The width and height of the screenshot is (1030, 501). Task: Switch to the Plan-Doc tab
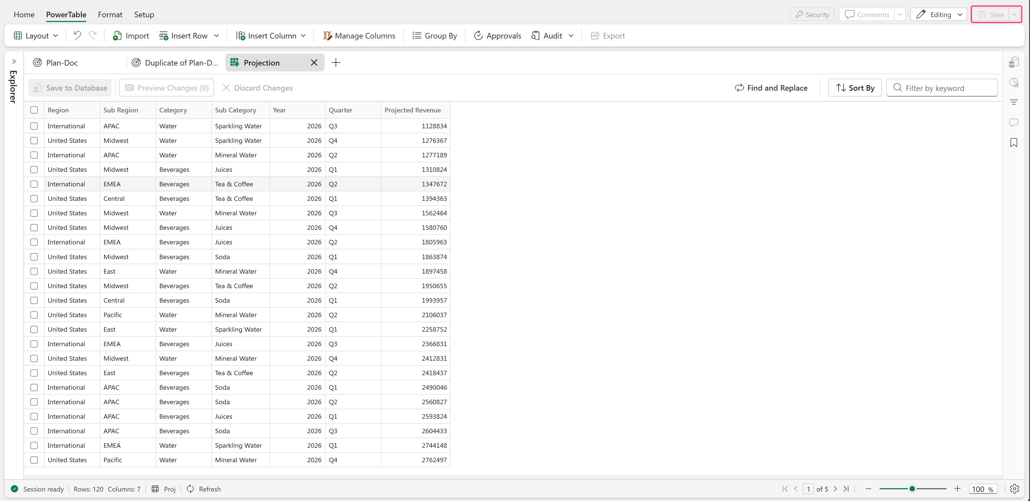point(62,63)
